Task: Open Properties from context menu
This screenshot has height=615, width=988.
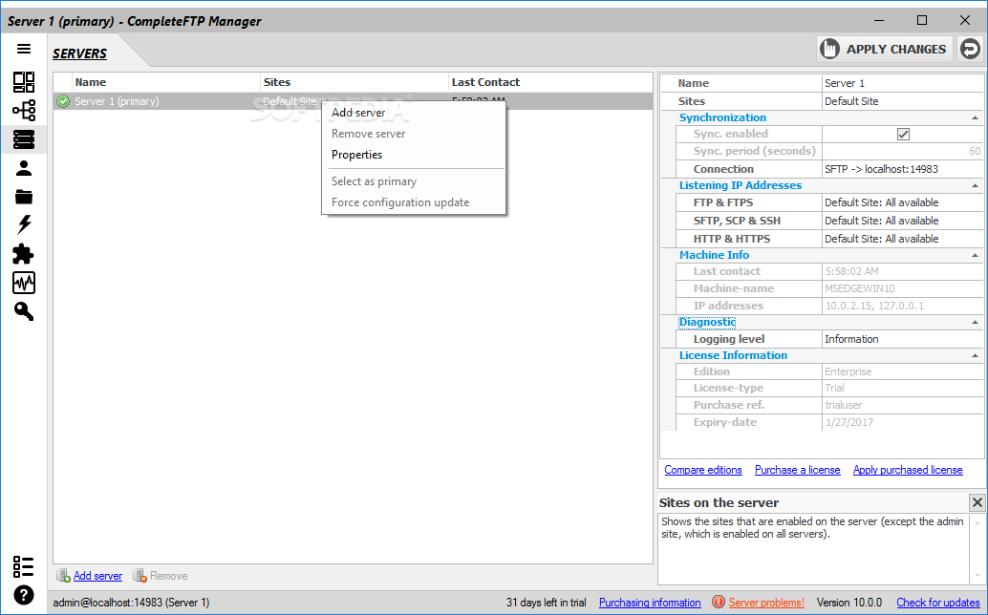Action: pyautogui.click(x=414, y=154)
